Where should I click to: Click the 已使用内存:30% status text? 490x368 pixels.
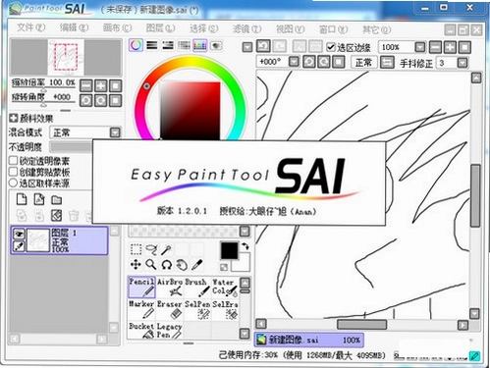[x=248, y=355]
